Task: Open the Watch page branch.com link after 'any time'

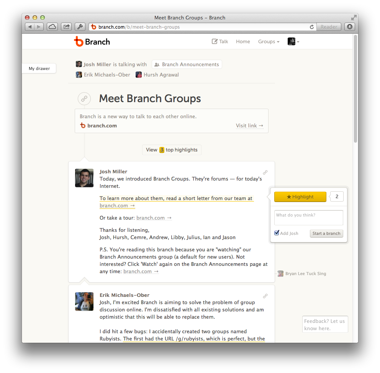Action: click(141, 271)
